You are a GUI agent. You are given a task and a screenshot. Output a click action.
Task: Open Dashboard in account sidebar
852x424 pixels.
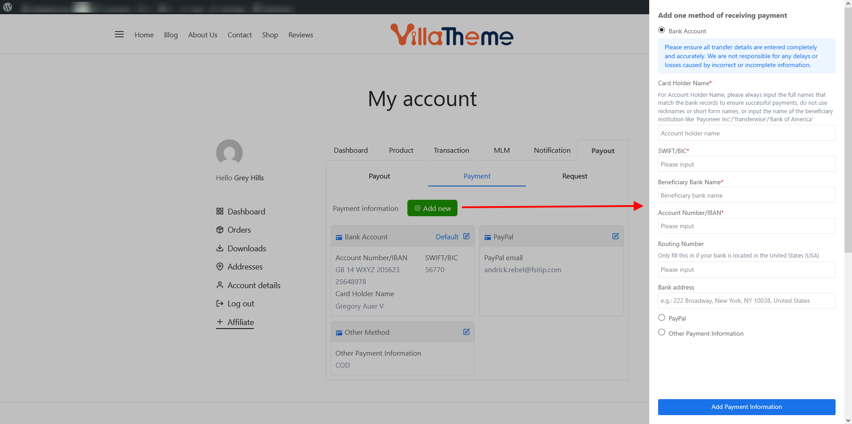(246, 211)
